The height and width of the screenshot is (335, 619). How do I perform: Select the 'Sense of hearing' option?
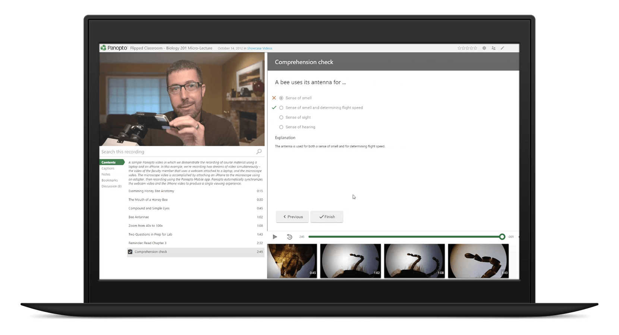pos(281,127)
